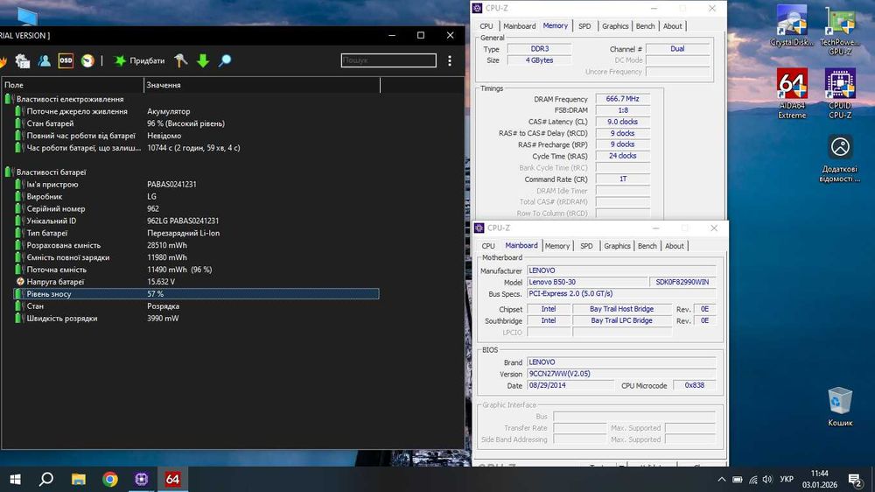Click the gauge benchmark icon in AIDA64 toolbar
The width and height of the screenshot is (875, 492).
(87, 61)
